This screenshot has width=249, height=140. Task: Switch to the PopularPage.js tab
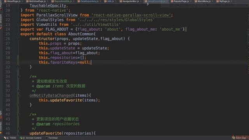click(181, 1)
